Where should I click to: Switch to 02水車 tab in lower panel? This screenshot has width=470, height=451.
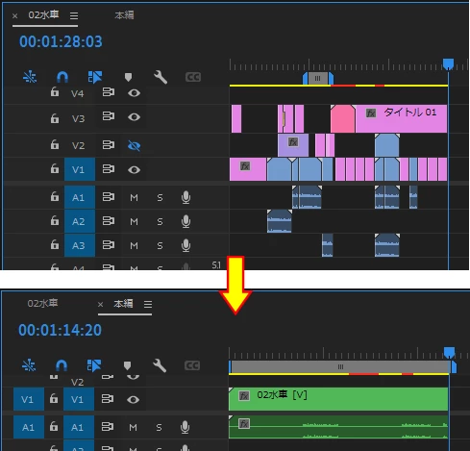(x=42, y=303)
